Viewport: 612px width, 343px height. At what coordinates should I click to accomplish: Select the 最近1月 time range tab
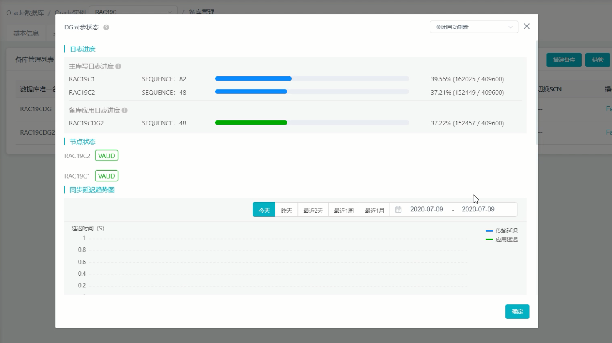[x=374, y=210]
